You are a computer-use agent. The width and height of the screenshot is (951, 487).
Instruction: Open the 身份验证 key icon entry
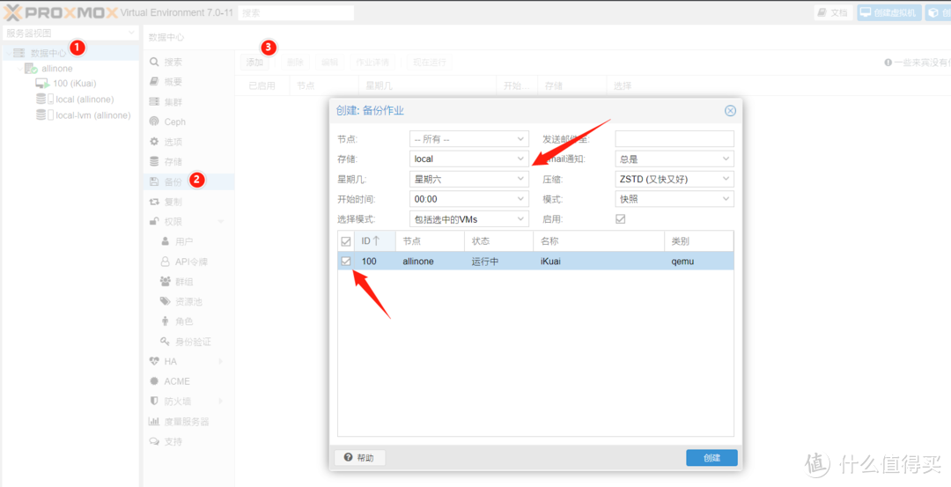click(x=165, y=342)
